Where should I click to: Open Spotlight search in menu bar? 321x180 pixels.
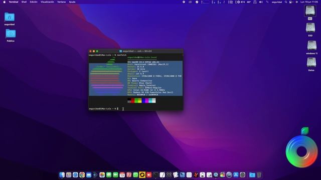286,2
